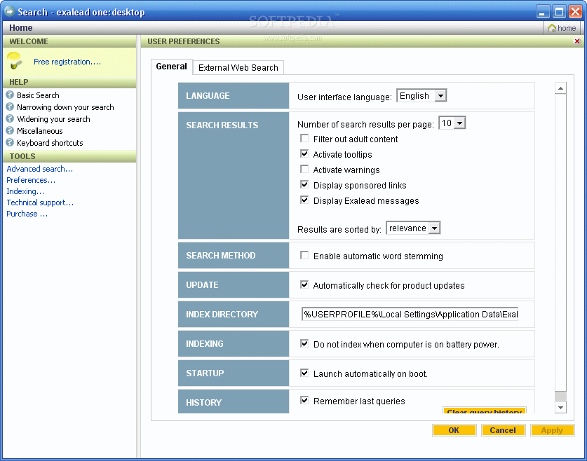
Task: Click the lightbulb icon beside Free registration
Action: tap(15, 60)
